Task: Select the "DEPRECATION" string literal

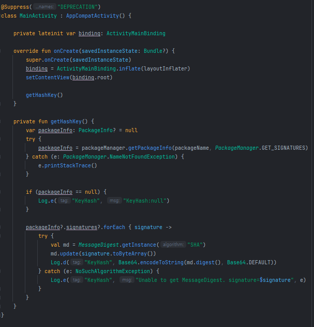Action: 78,7
